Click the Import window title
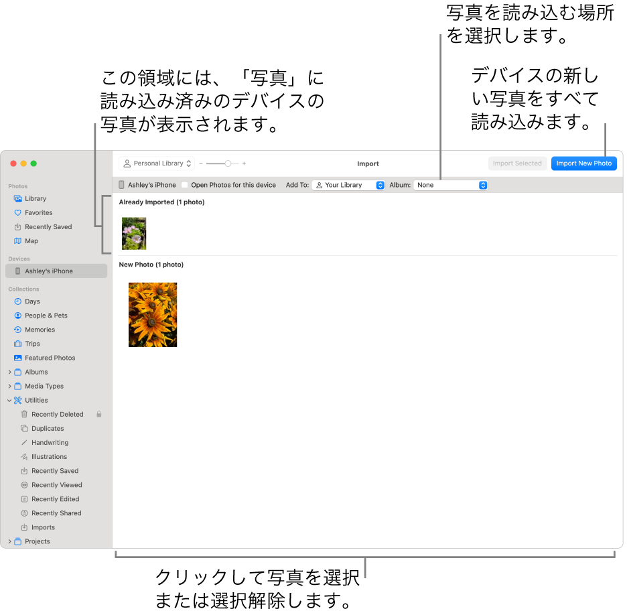This screenshot has width=627, height=615. (x=368, y=164)
